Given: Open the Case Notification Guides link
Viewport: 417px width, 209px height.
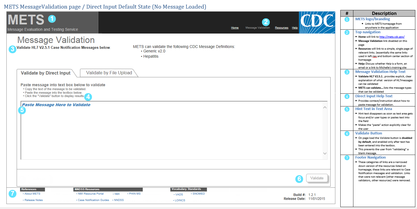Looking at the screenshot, I should 93,200.
